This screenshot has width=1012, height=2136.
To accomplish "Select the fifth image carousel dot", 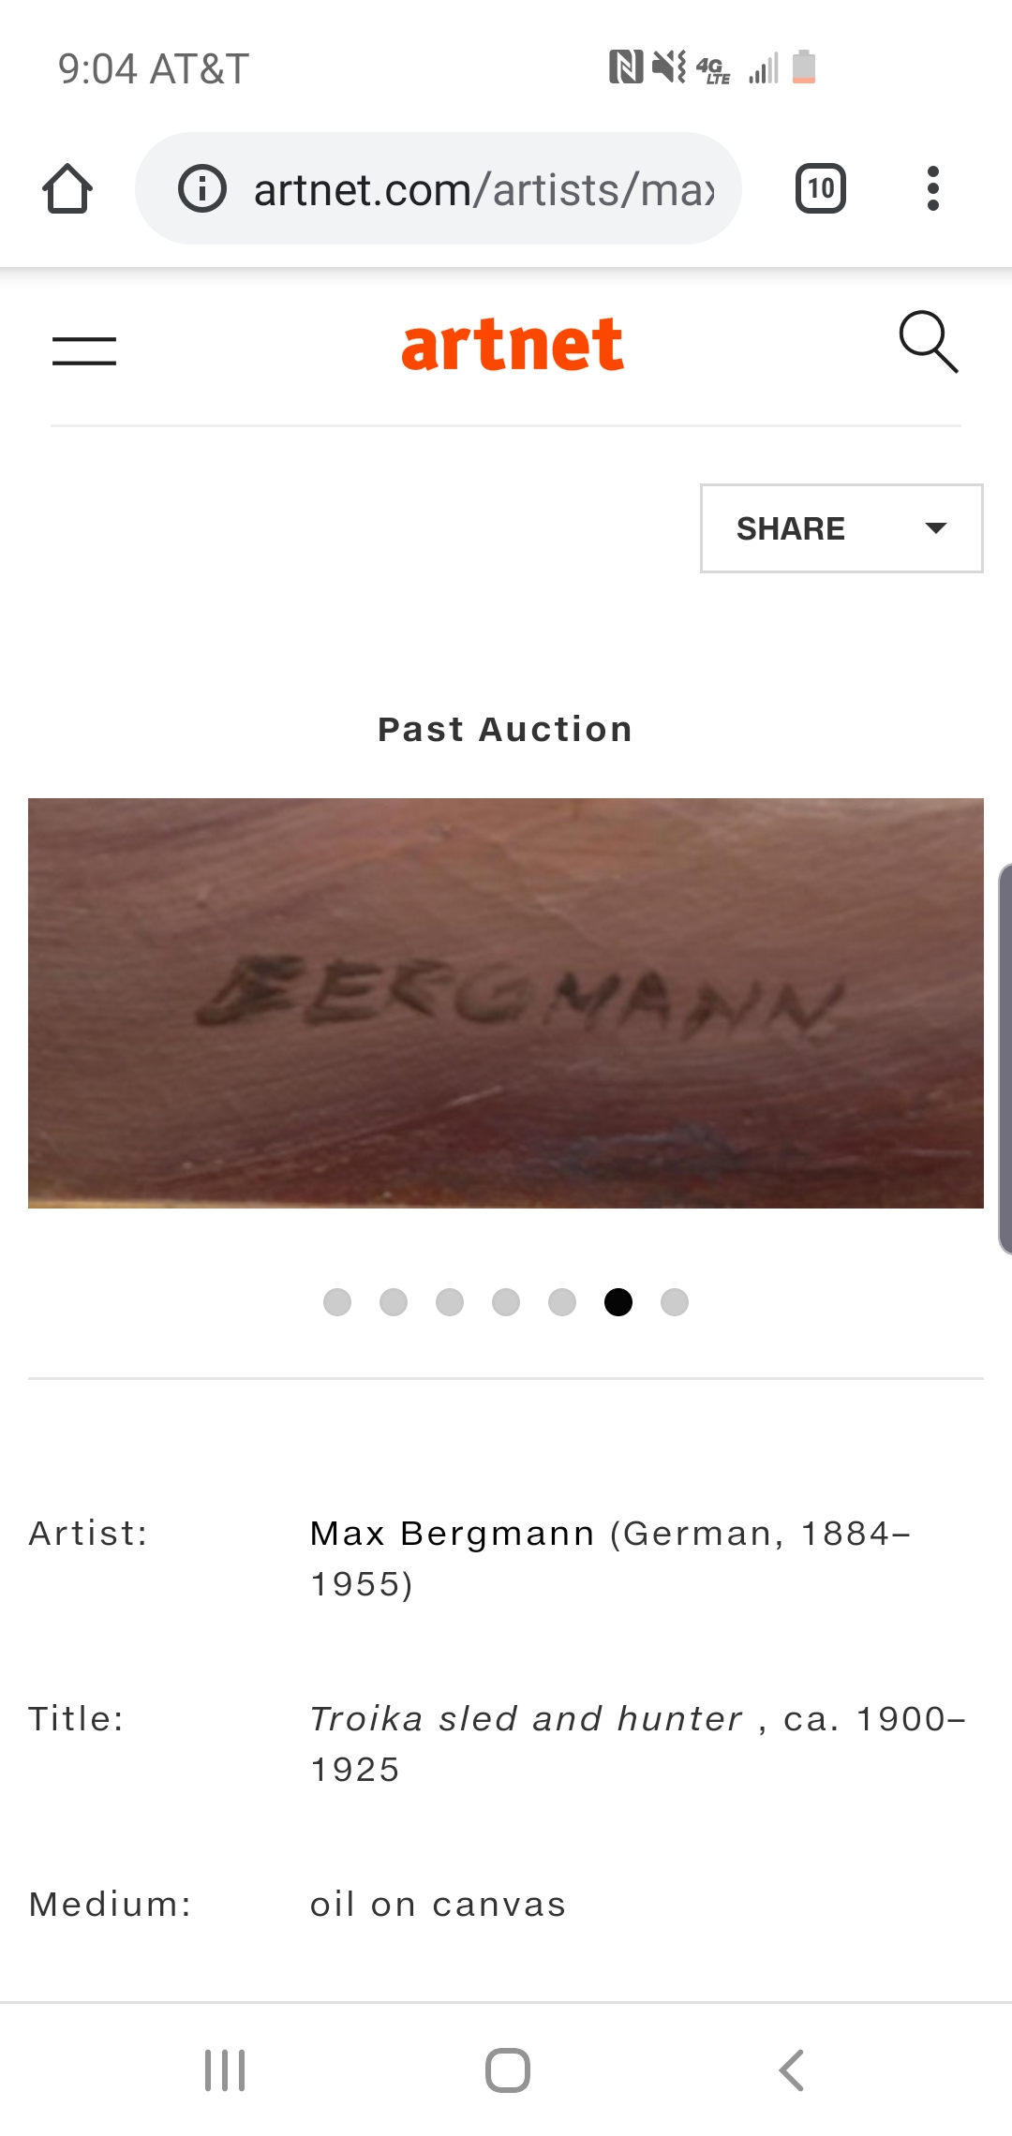I will [562, 1302].
